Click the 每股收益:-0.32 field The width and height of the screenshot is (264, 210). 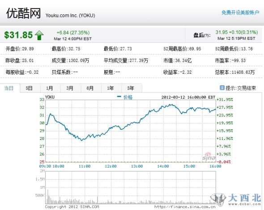pyautogui.click(x=22, y=72)
